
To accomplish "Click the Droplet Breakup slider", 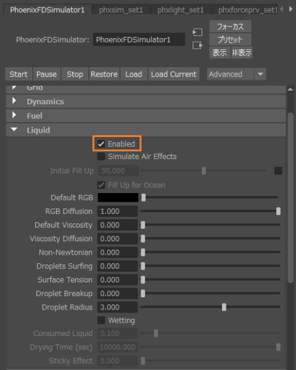I will click(x=210, y=293).
